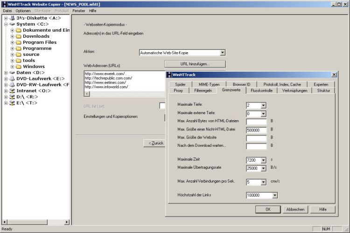The image size is (350, 233).
Task: Select the http://www.infoworld.com/ URL line
Action: click(106, 87)
